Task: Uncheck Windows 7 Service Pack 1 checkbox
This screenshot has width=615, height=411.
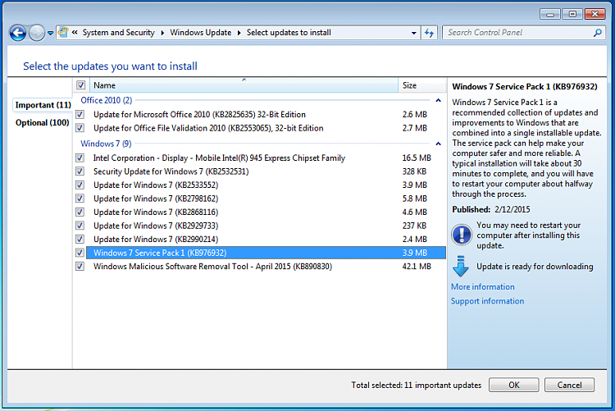Action: click(x=80, y=253)
